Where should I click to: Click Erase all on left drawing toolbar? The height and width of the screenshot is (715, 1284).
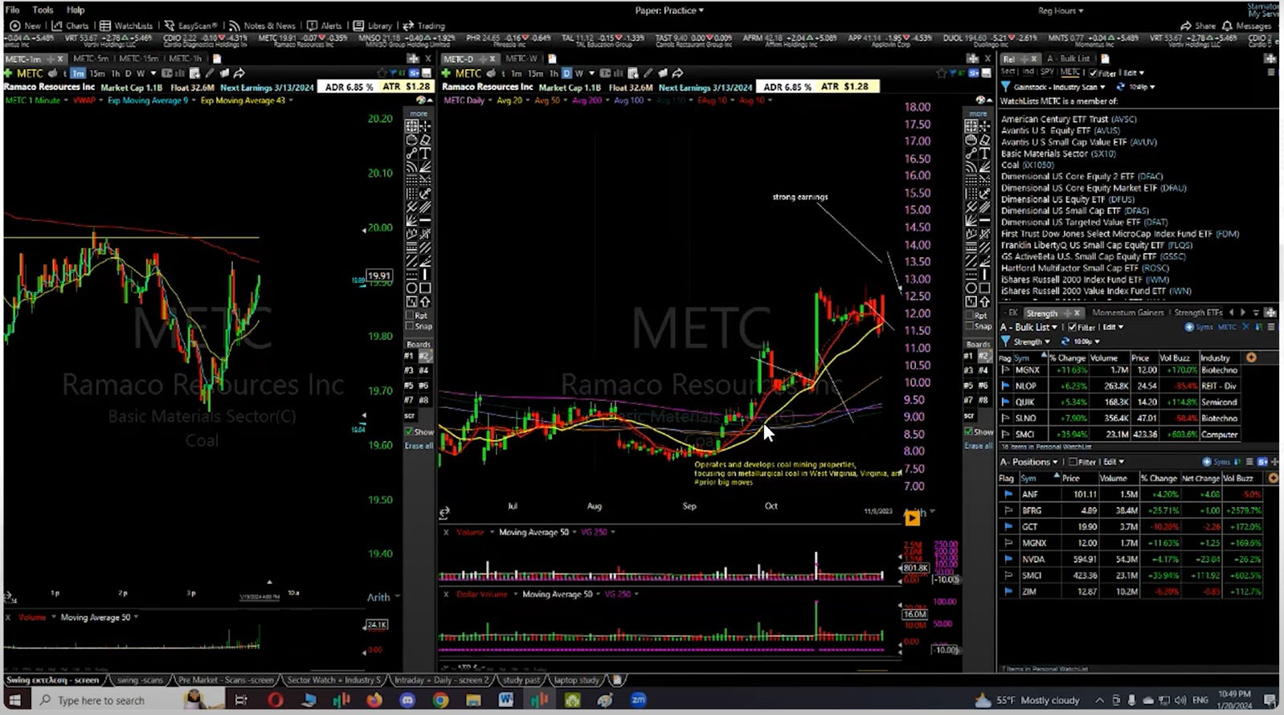pyautogui.click(x=419, y=446)
